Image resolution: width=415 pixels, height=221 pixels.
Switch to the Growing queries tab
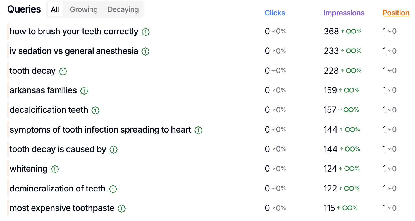coord(84,9)
